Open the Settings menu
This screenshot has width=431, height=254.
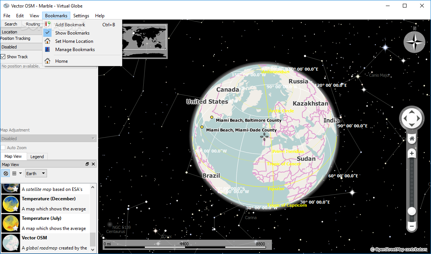pyautogui.click(x=81, y=16)
